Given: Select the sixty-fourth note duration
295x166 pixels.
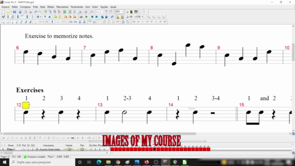Looking at the screenshot, I should [x=30, y=22].
